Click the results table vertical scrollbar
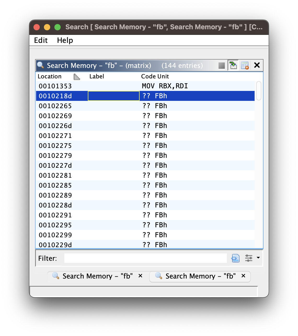The width and height of the screenshot is (298, 336). [x=259, y=91]
